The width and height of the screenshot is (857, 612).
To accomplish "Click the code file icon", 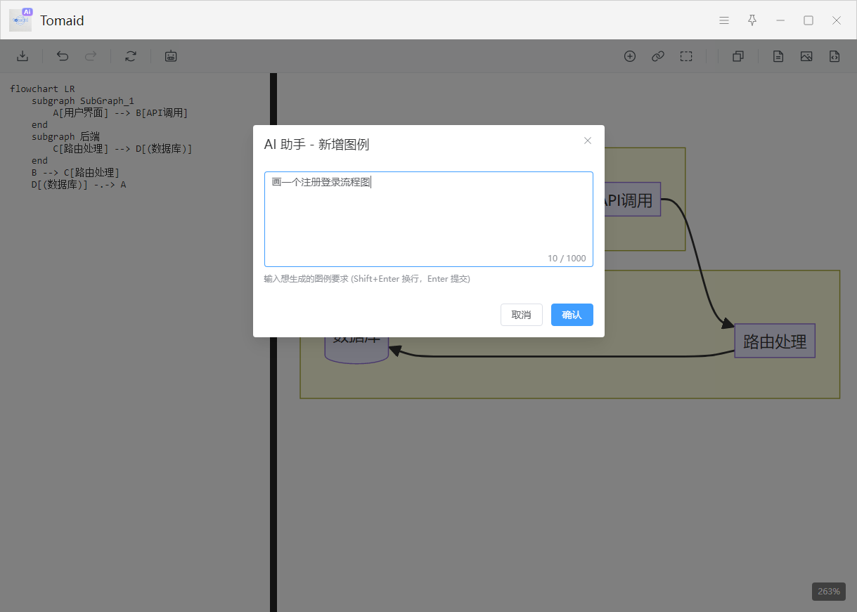I will tap(835, 56).
